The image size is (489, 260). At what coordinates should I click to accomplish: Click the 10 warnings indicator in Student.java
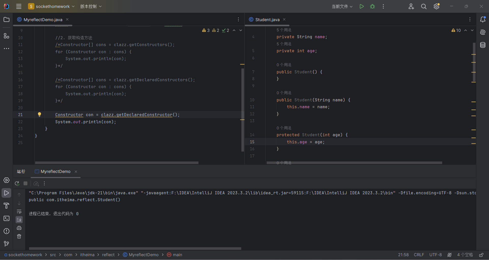point(456,30)
